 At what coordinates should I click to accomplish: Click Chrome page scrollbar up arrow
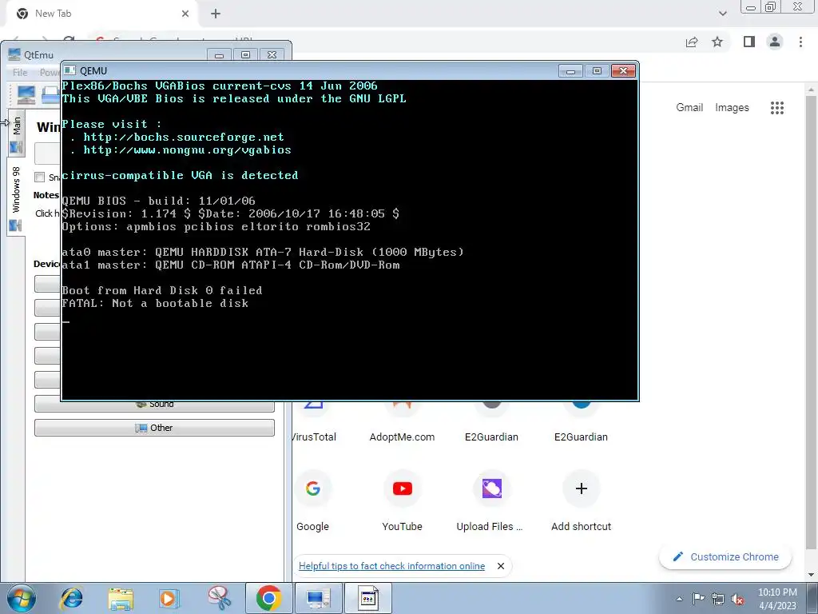point(812,90)
